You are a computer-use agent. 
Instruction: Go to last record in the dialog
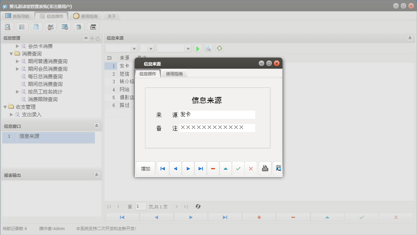point(201,168)
